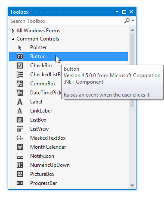Image resolution: width=164 pixels, height=197 pixels.
Task: Click the PictureBox control icon
Action: pyautogui.click(x=20, y=174)
